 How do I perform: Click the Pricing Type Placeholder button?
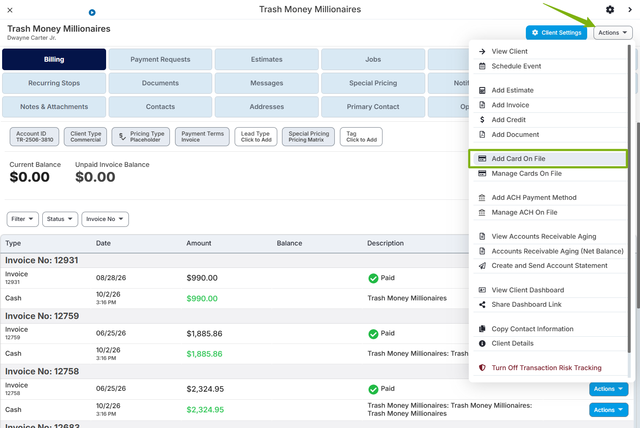[141, 137]
